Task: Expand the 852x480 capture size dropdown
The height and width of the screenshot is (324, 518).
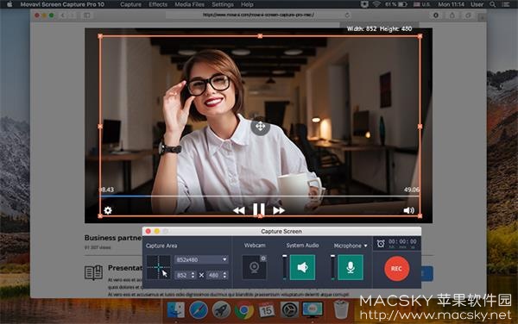Action: coord(201,259)
